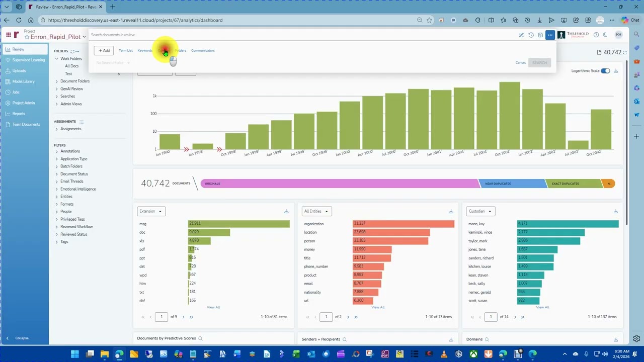Cancel the search builder
Image resolution: width=644 pixels, height=362 pixels.
tap(521, 63)
